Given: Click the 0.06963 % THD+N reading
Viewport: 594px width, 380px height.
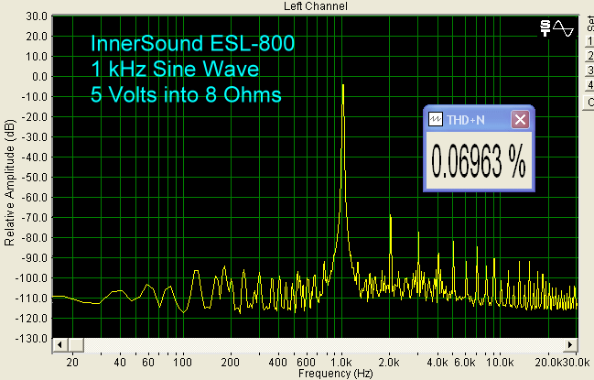Looking at the screenshot, I should (x=479, y=161).
